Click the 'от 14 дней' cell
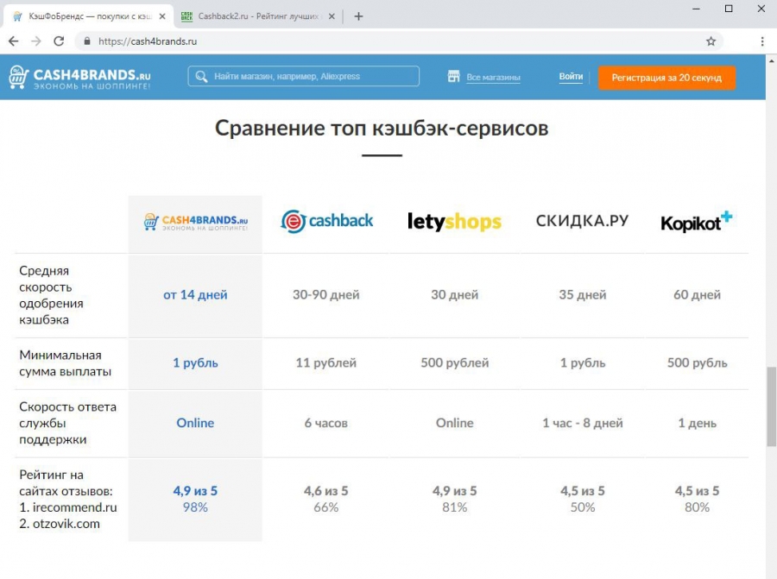 (x=195, y=295)
